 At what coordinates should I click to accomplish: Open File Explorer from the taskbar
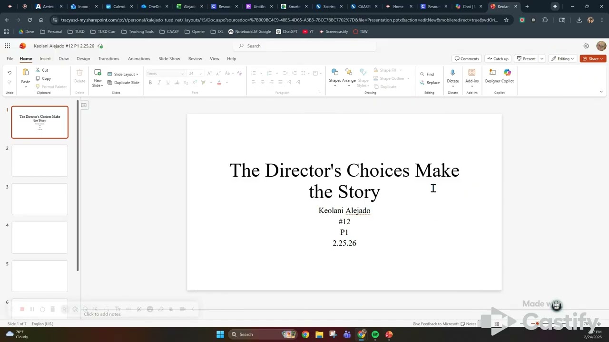(319, 334)
